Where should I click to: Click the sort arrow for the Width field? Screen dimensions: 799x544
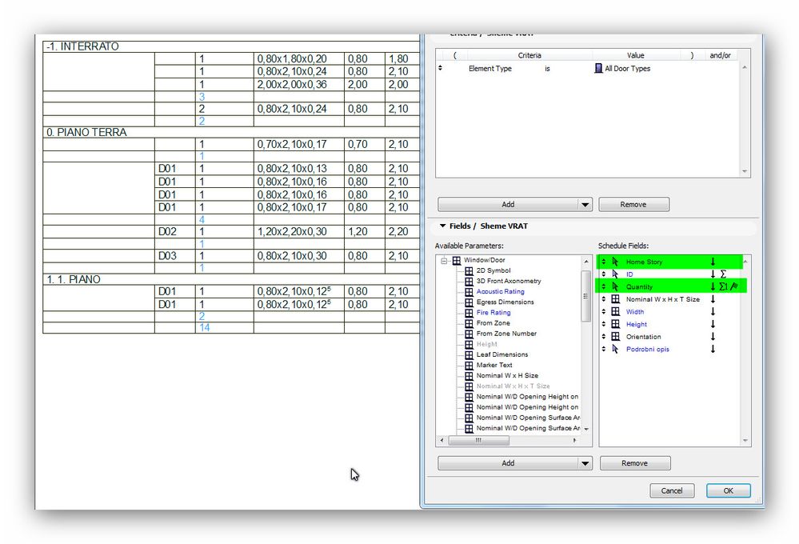tap(713, 312)
